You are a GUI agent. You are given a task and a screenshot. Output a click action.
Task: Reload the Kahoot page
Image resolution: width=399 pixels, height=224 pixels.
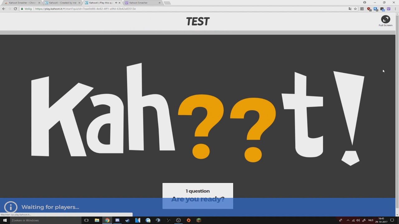15,9
